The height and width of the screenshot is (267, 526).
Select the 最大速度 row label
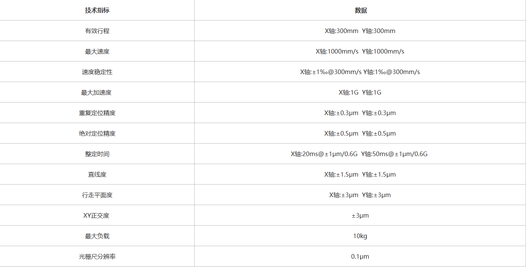pyautogui.click(x=97, y=51)
